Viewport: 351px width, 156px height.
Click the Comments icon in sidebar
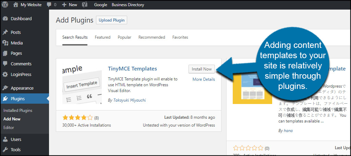[x=5, y=64]
